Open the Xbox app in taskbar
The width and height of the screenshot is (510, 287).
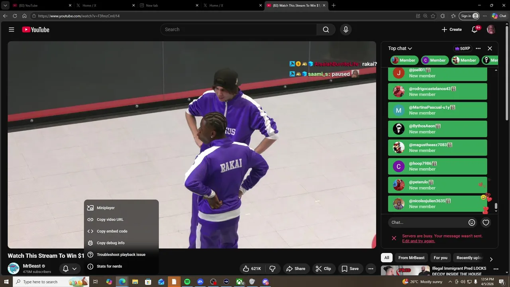click(x=239, y=282)
